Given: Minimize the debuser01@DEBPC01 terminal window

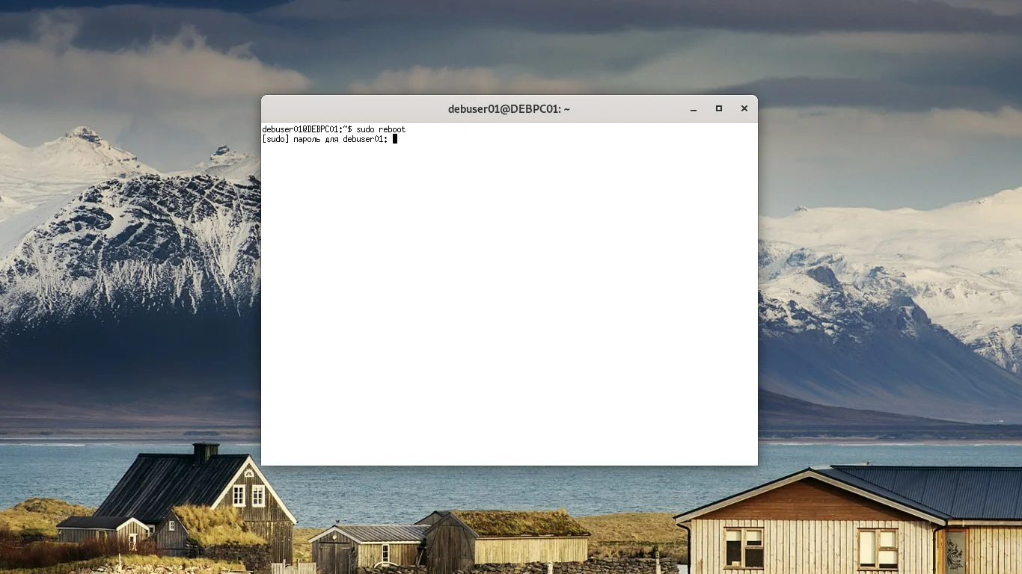Looking at the screenshot, I should [x=694, y=109].
